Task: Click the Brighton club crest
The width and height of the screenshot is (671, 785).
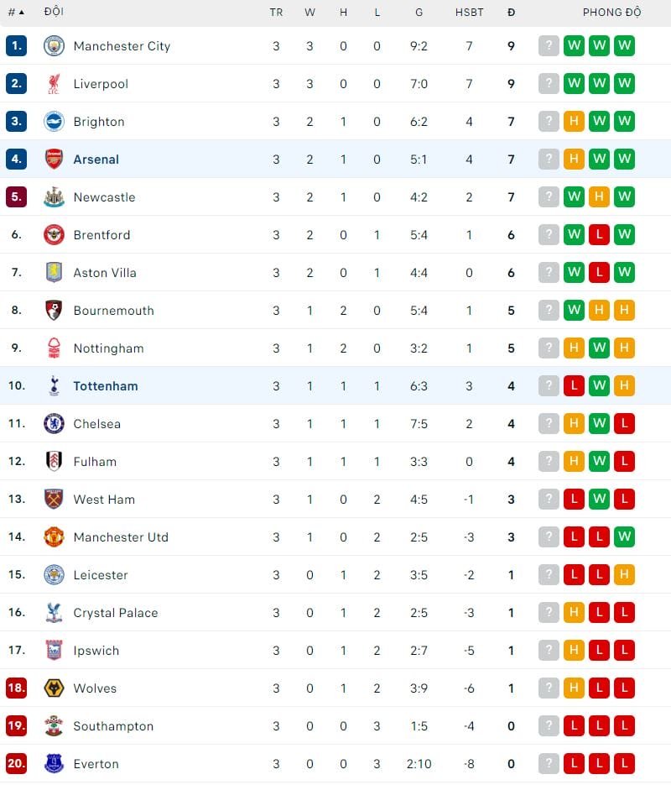Action: [x=54, y=122]
